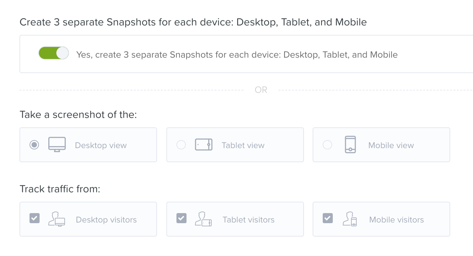Screen dimensions: 473x256
Task: Click the mobile phone icon
Action: tap(350, 145)
